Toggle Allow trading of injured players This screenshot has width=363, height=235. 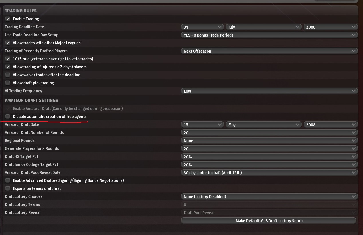tap(8, 67)
